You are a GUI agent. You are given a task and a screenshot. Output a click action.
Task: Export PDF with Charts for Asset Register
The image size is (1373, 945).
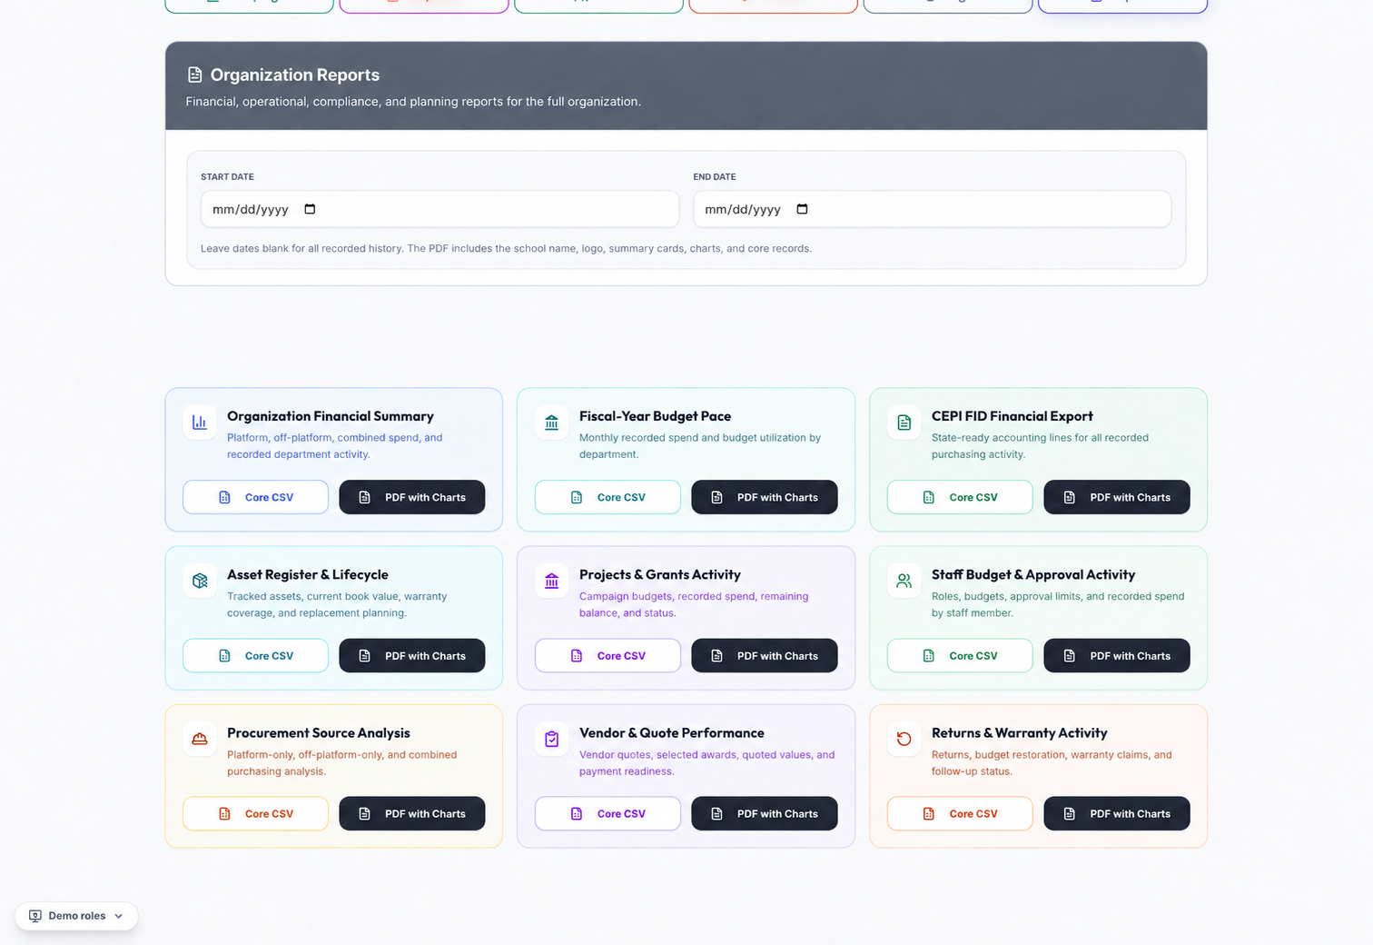point(412,655)
